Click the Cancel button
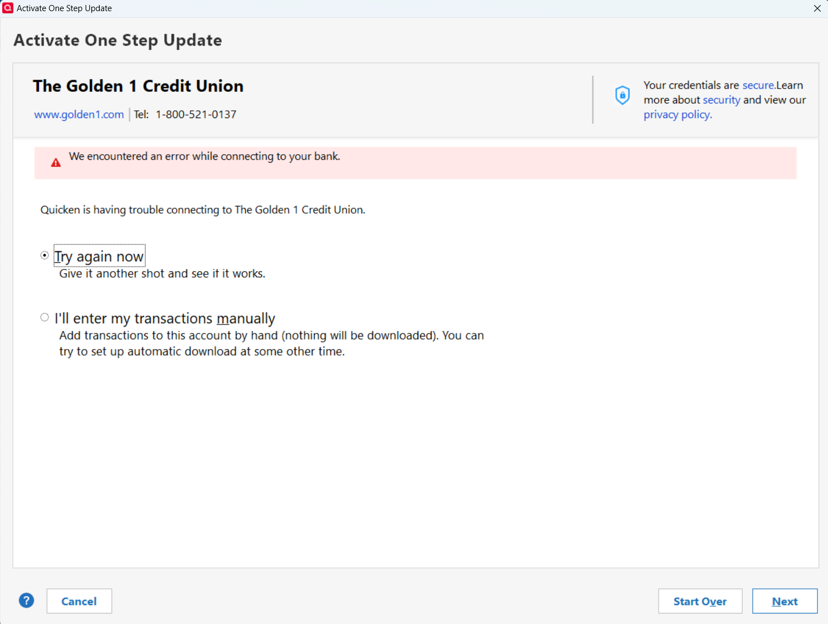The height and width of the screenshot is (624, 828). click(x=79, y=601)
